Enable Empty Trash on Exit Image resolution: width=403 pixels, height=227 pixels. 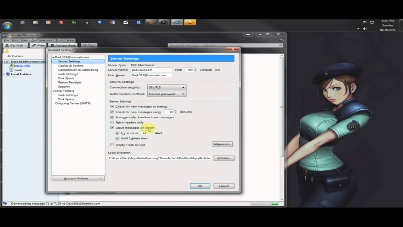pyautogui.click(x=112, y=145)
